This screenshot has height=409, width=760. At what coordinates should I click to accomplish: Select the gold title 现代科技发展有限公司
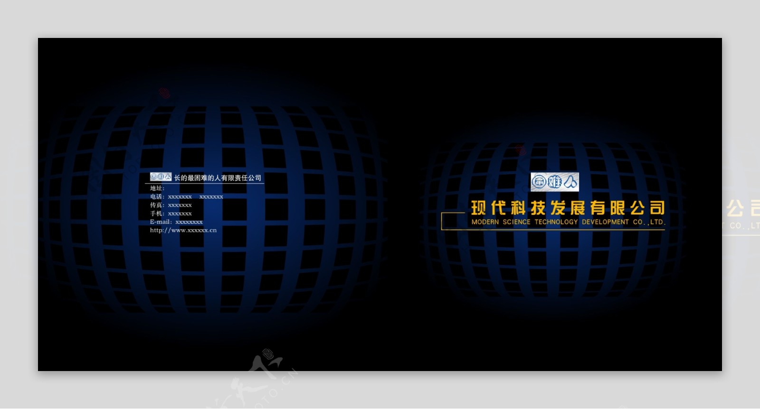(568, 208)
